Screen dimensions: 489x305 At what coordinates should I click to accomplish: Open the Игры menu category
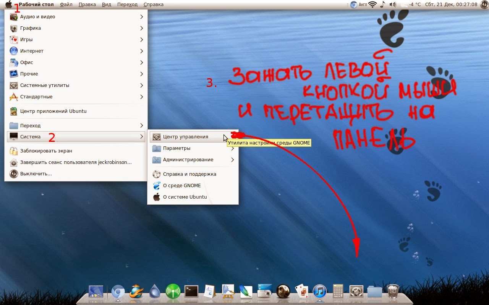click(x=76, y=40)
